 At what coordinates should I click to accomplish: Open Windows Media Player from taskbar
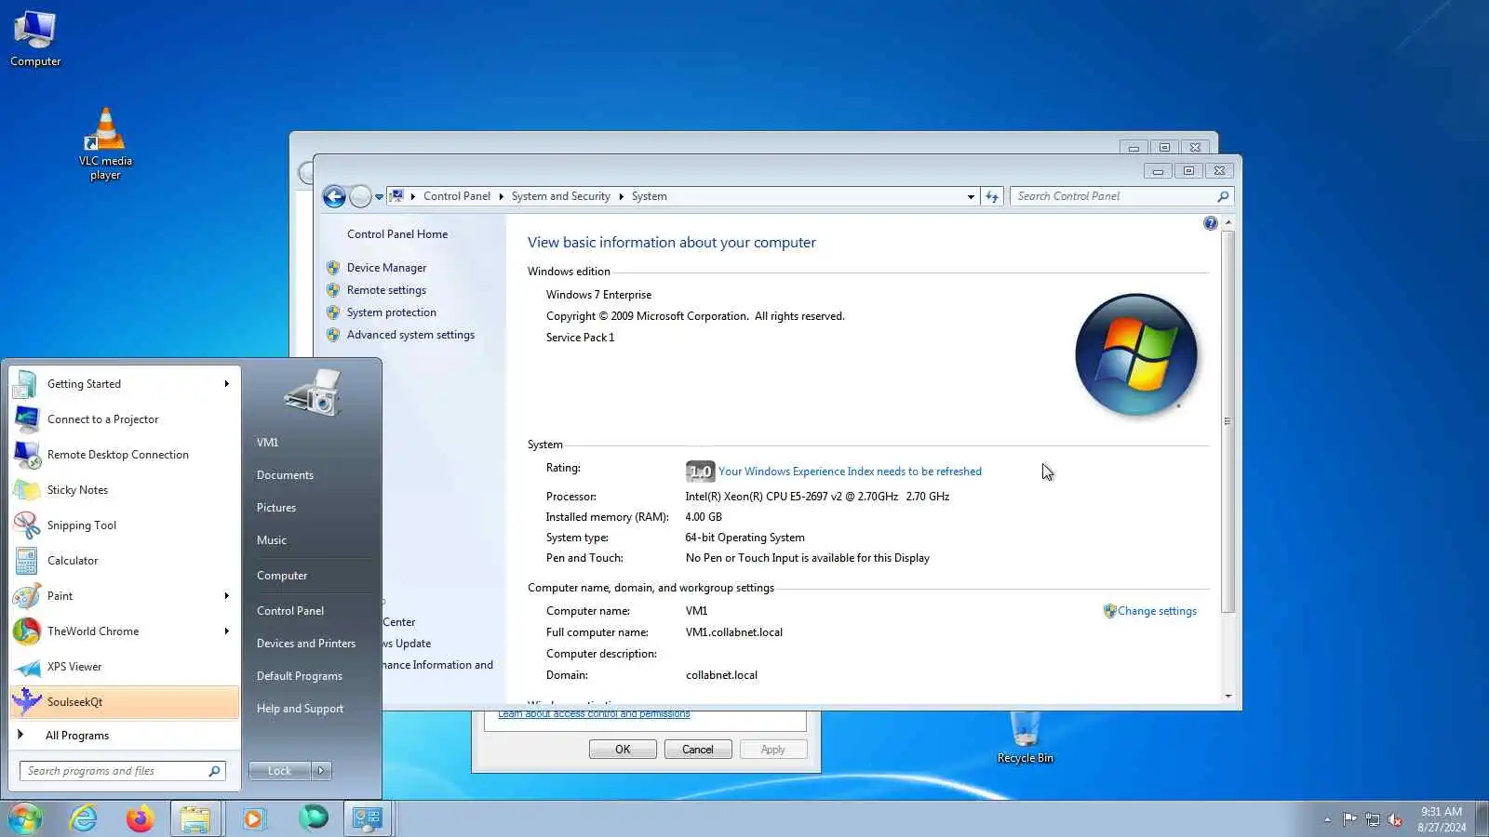(x=253, y=818)
